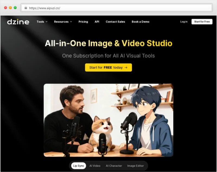The width and height of the screenshot is (217, 172).
Task: Click the yellow minimize window button
Action: (10, 8)
